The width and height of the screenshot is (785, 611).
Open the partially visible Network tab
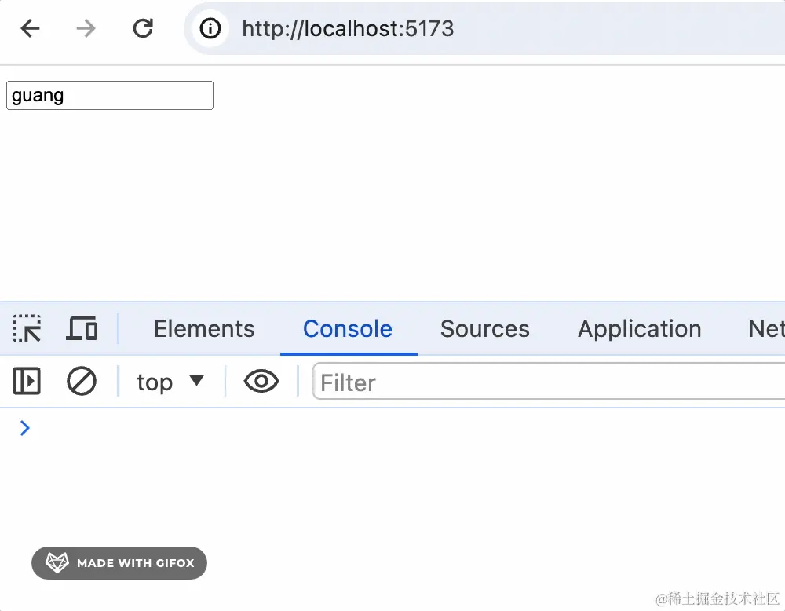click(766, 329)
